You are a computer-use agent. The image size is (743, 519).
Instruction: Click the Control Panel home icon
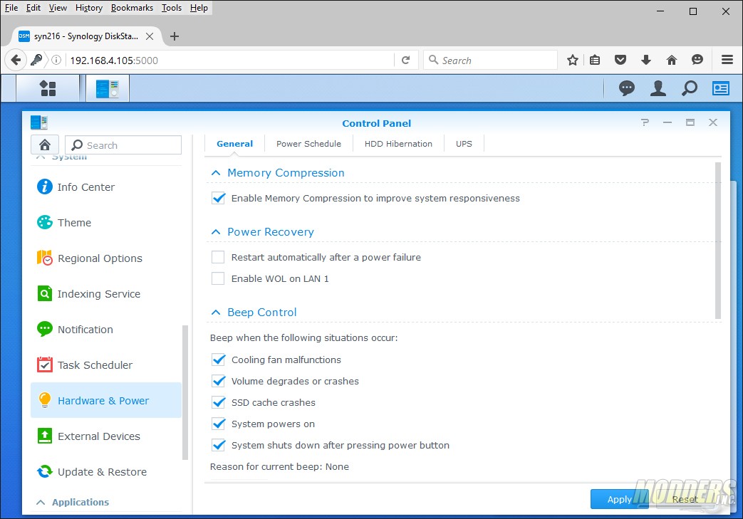point(45,145)
